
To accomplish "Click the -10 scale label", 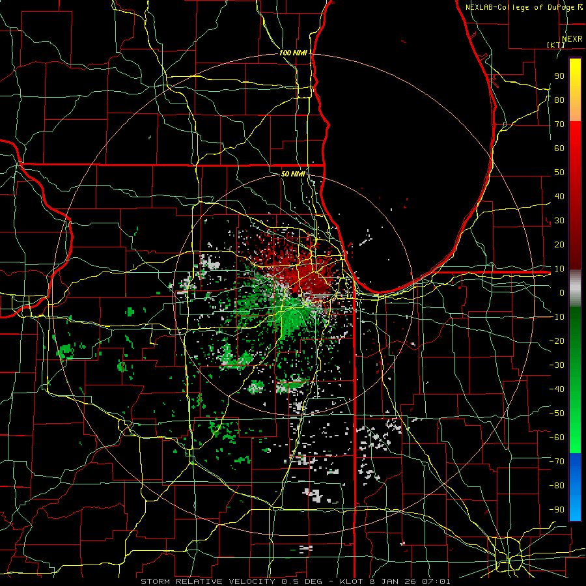I will pyautogui.click(x=557, y=317).
